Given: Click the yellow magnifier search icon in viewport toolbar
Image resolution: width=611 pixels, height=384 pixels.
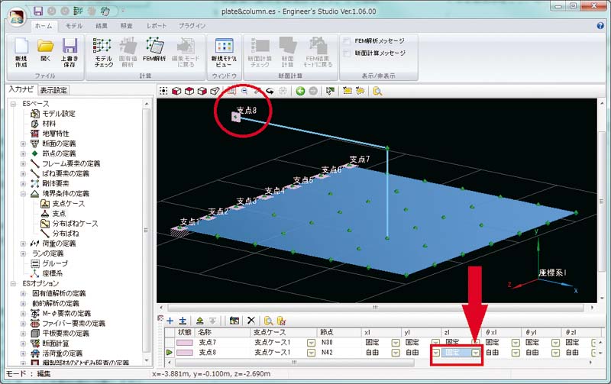Looking at the screenshot, I should pyautogui.click(x=377, y=91).
